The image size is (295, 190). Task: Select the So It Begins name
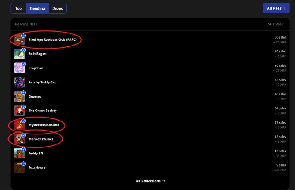38,54
